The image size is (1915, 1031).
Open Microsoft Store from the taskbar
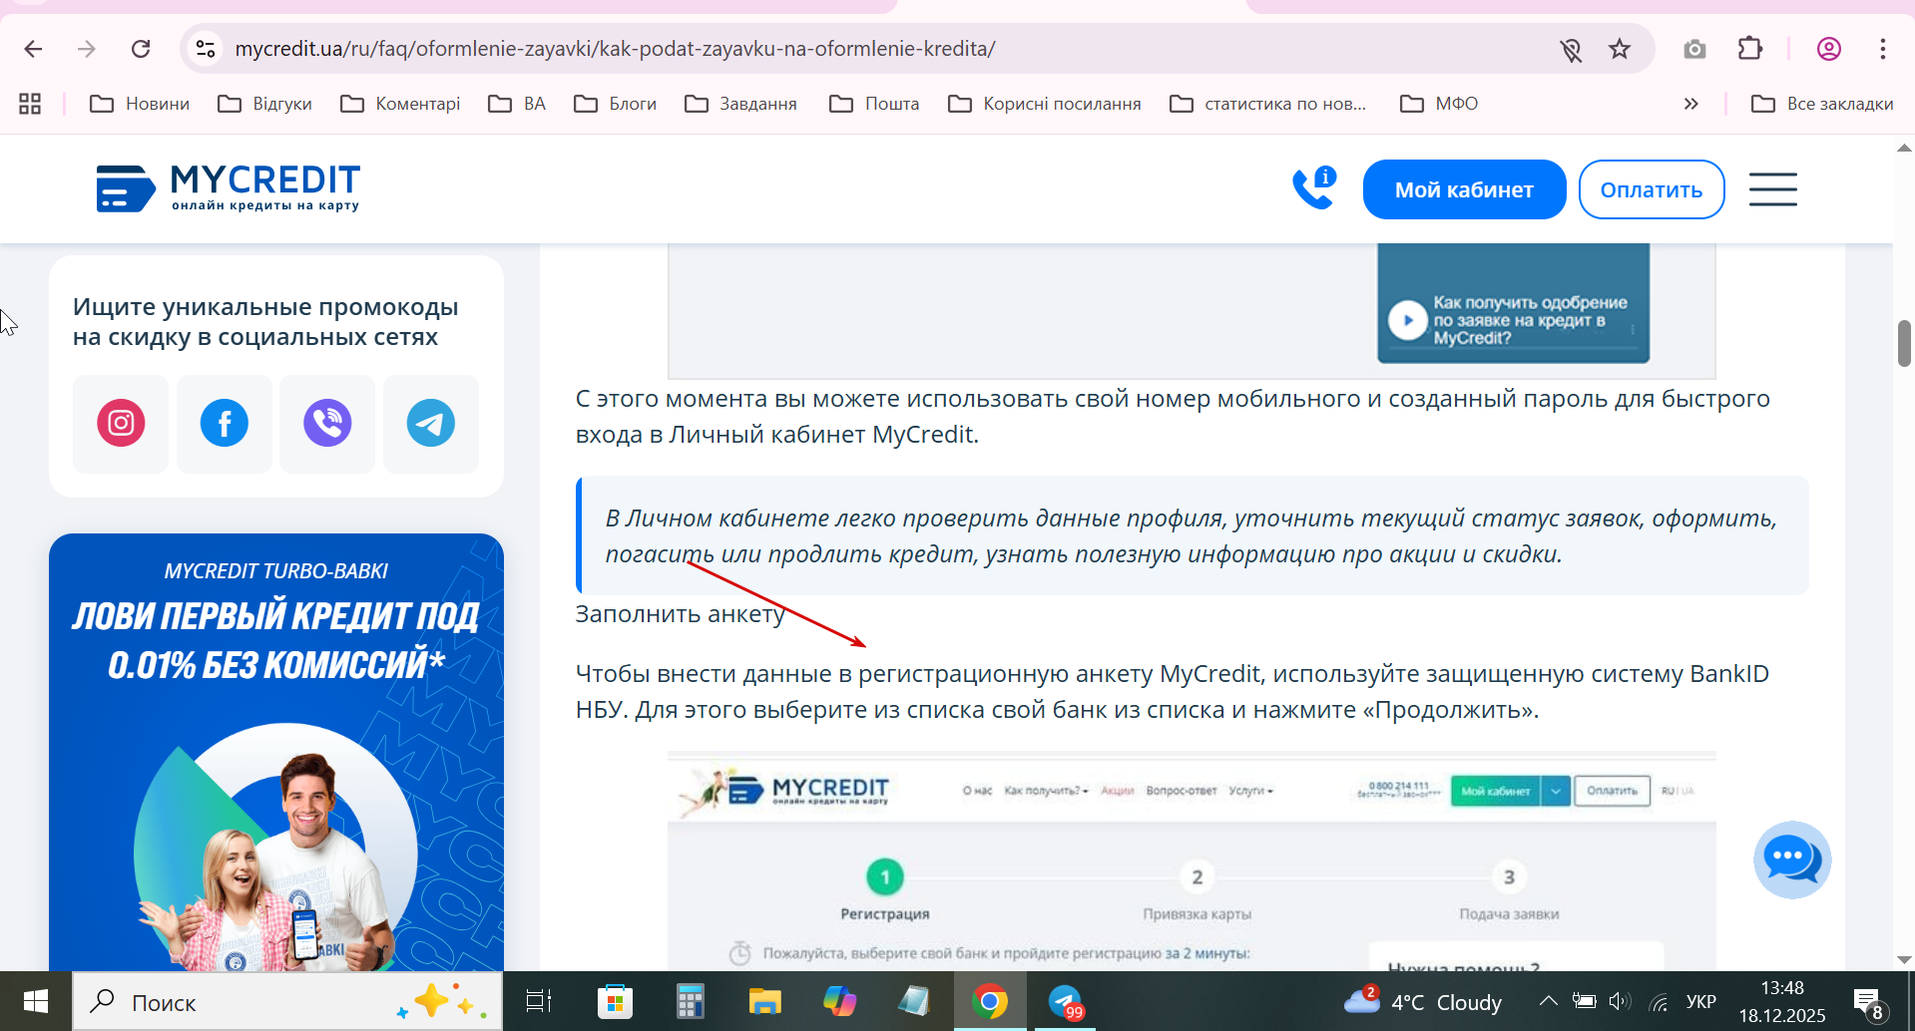[x=615, y=1001]
